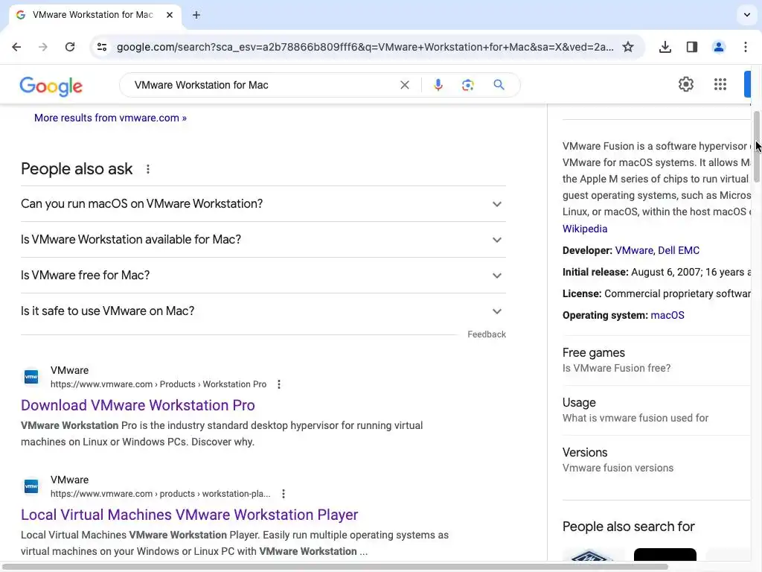
Task: Open 'Free games' Is VMware Fusion free?
Action: pos(656,360)
